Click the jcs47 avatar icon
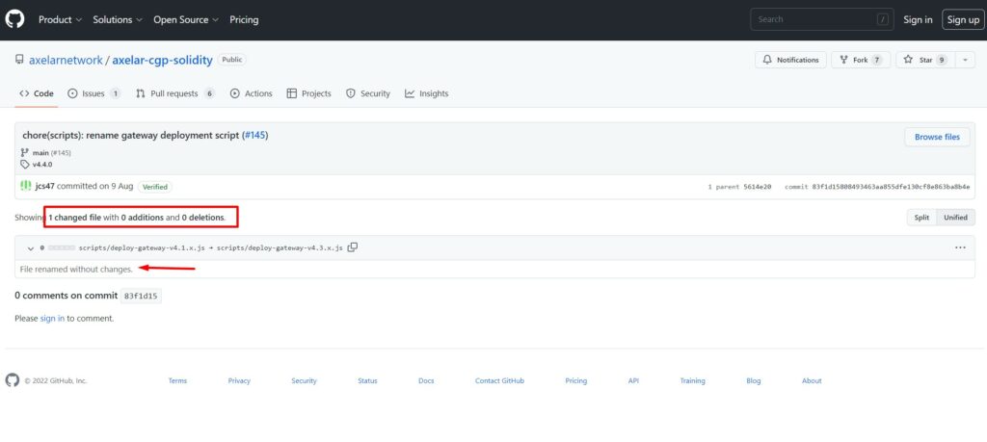 click(x=26, y=186)
